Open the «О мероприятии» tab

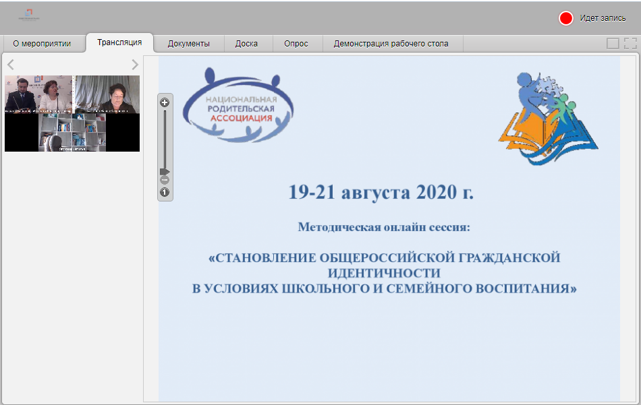(42, 44)
